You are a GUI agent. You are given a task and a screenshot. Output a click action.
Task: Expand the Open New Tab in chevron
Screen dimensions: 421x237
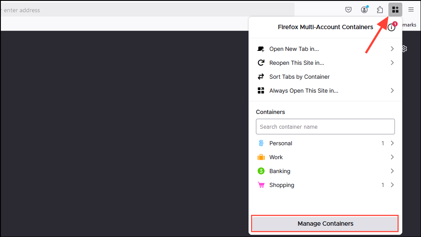[392, 49]
